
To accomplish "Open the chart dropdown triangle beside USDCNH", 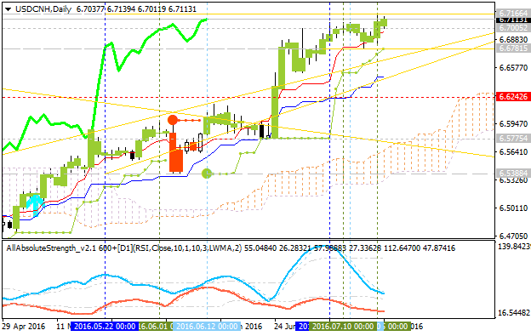I will pyautogui.click(x=8, y=9).
